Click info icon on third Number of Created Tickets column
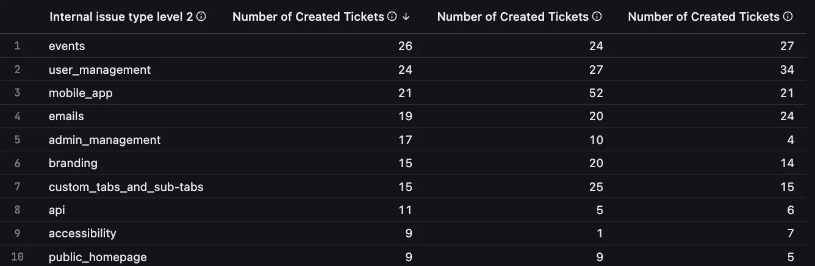 point(788,16)
